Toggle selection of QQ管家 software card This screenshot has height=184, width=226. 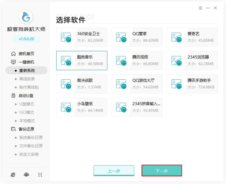pyautogui.click(x=137, y=37)
